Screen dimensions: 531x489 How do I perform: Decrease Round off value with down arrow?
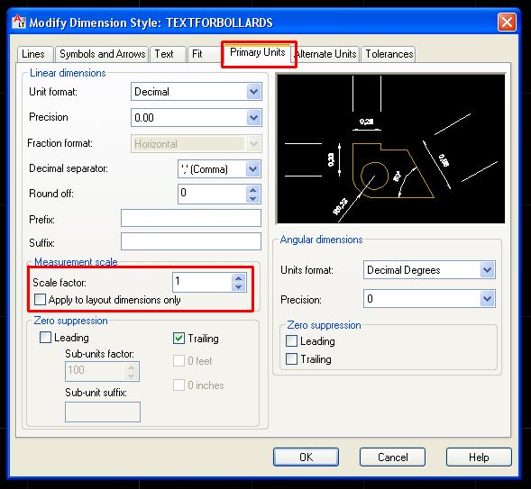253,198
